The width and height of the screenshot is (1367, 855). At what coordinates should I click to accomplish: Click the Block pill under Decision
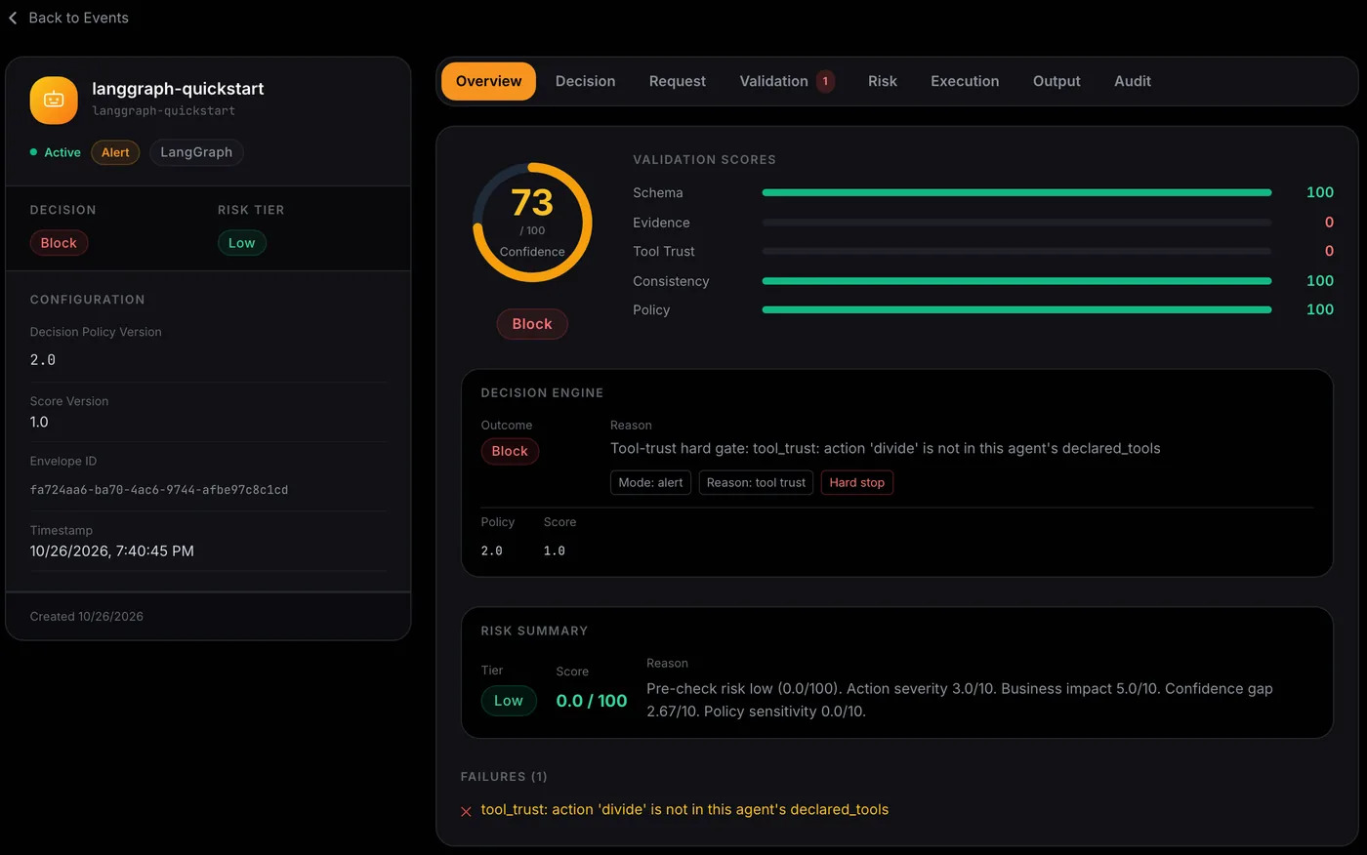click(x=59, y=243)
